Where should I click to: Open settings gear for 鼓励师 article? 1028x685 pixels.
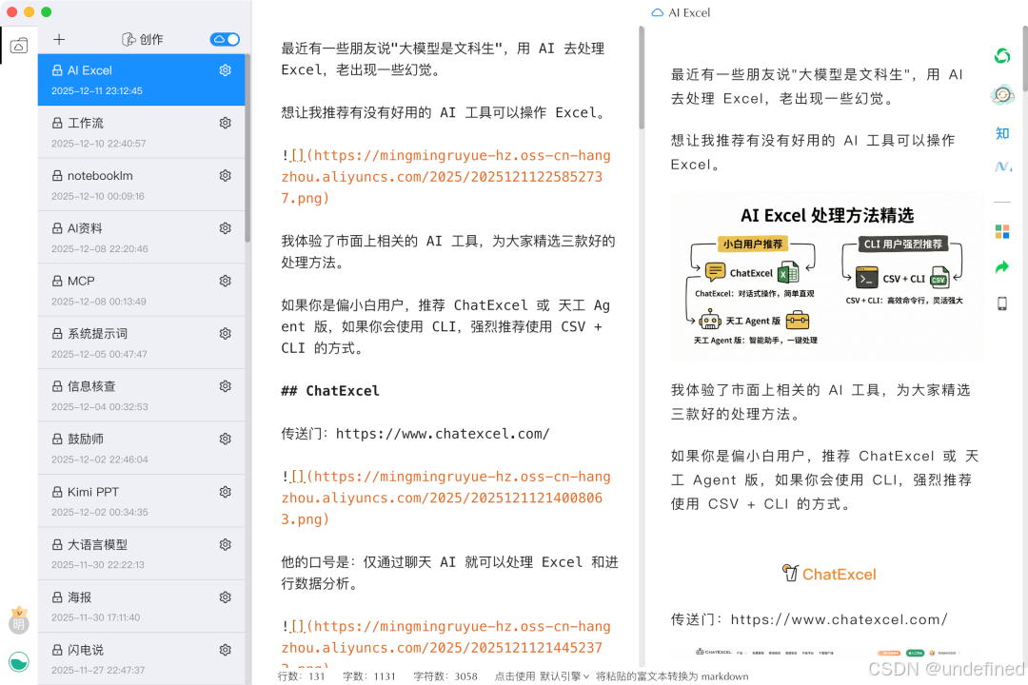point(225,439)
